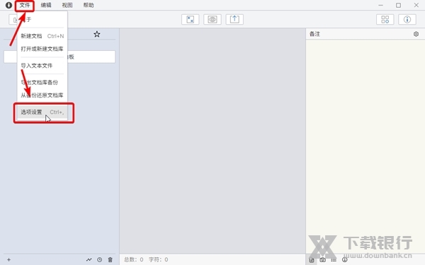Toggle the eye preview toolbar icon
This screenshot has height=265, width=425.
[x=212, y=20]
